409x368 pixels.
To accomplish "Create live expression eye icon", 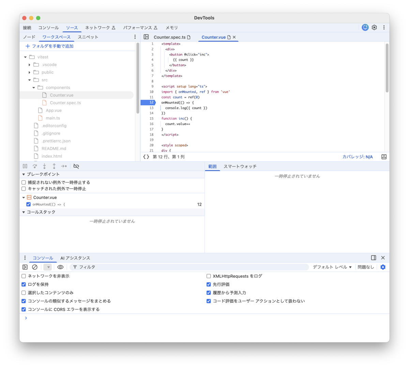I will point(60,267).
